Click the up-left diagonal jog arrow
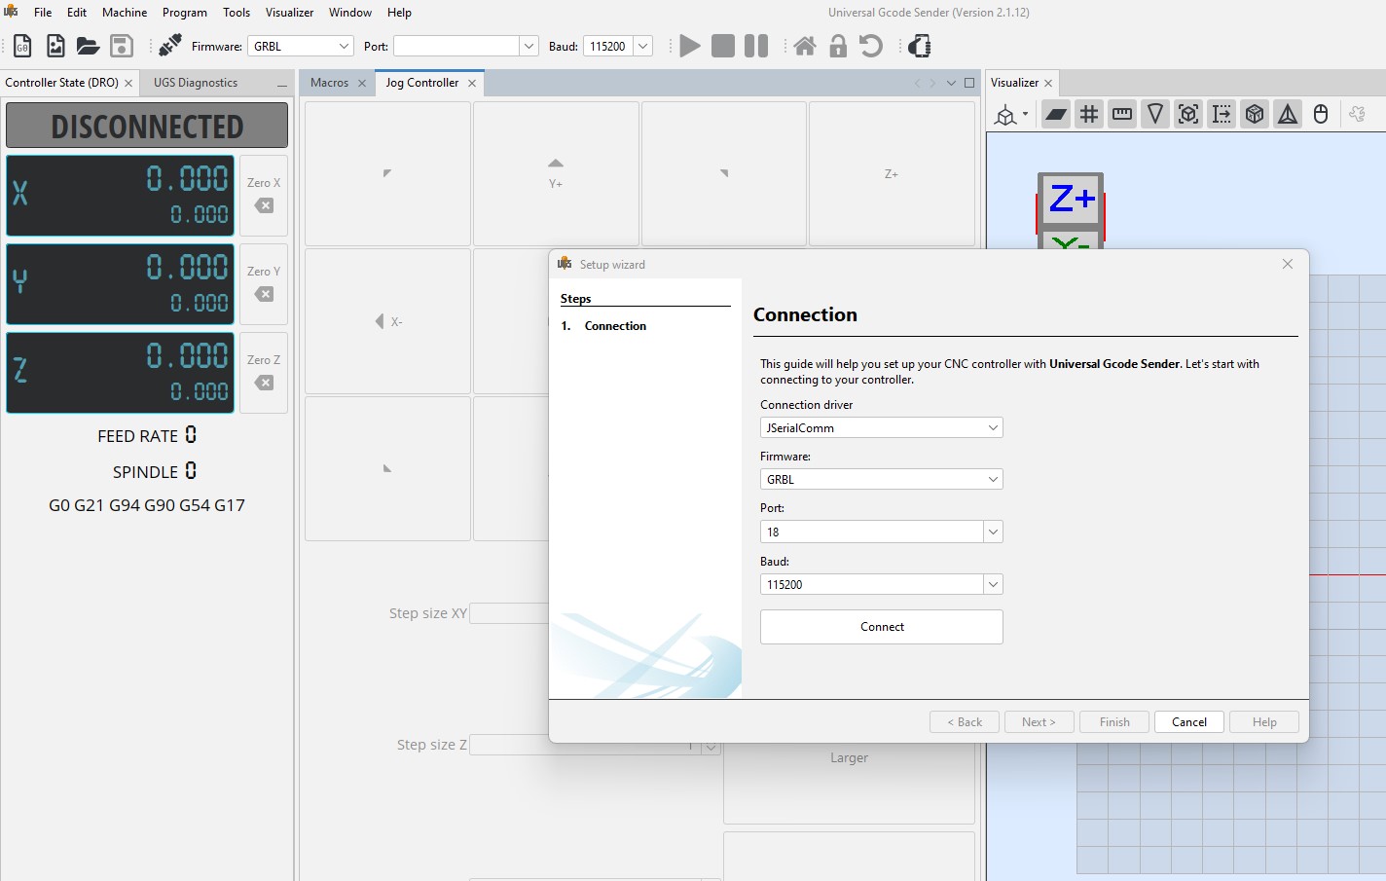 (388, 173)
